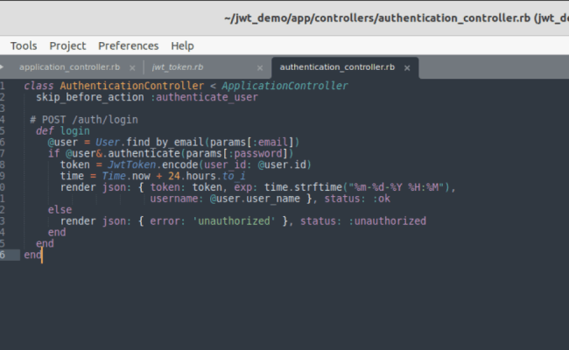This screenshot has height=350, width=569.
Task: Click JwtToken.encode call
Action: tap(153, 164)
